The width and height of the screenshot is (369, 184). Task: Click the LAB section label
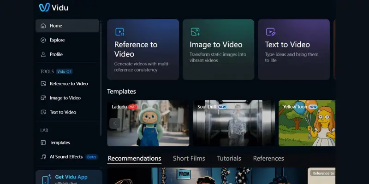44,130
